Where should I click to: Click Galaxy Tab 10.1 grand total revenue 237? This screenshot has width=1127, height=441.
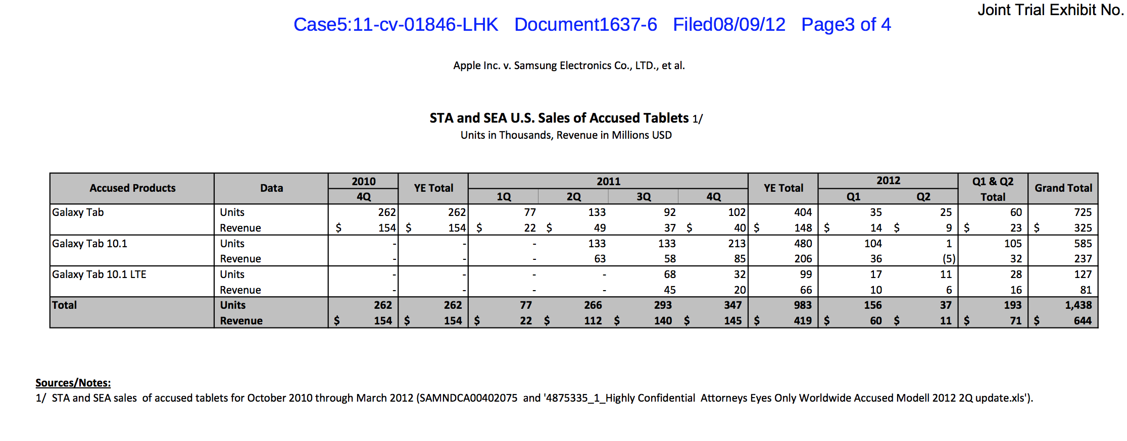[x=1083, y=259]
